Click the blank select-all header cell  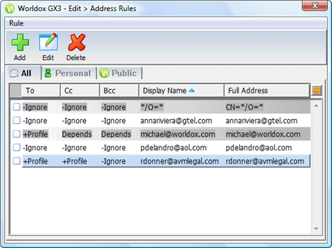(16, 91)
